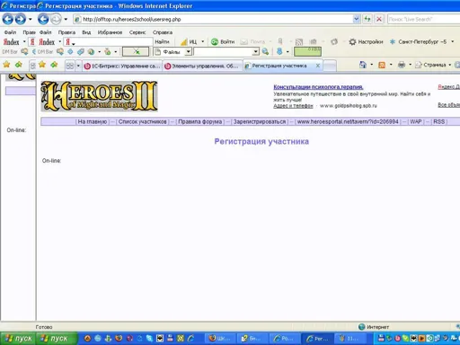Close the Регистрация участника tab
The image size is (460, 345).
[318, 66]
